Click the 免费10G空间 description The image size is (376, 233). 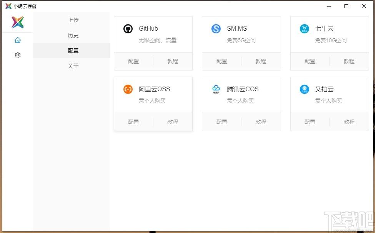(x=331, y=40)
